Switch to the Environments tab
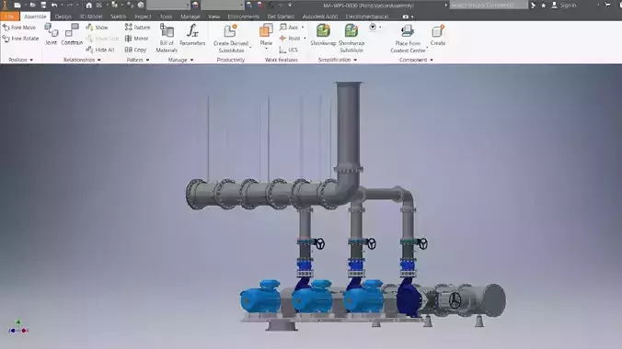The image size is (622, 349). coord(244,17)
